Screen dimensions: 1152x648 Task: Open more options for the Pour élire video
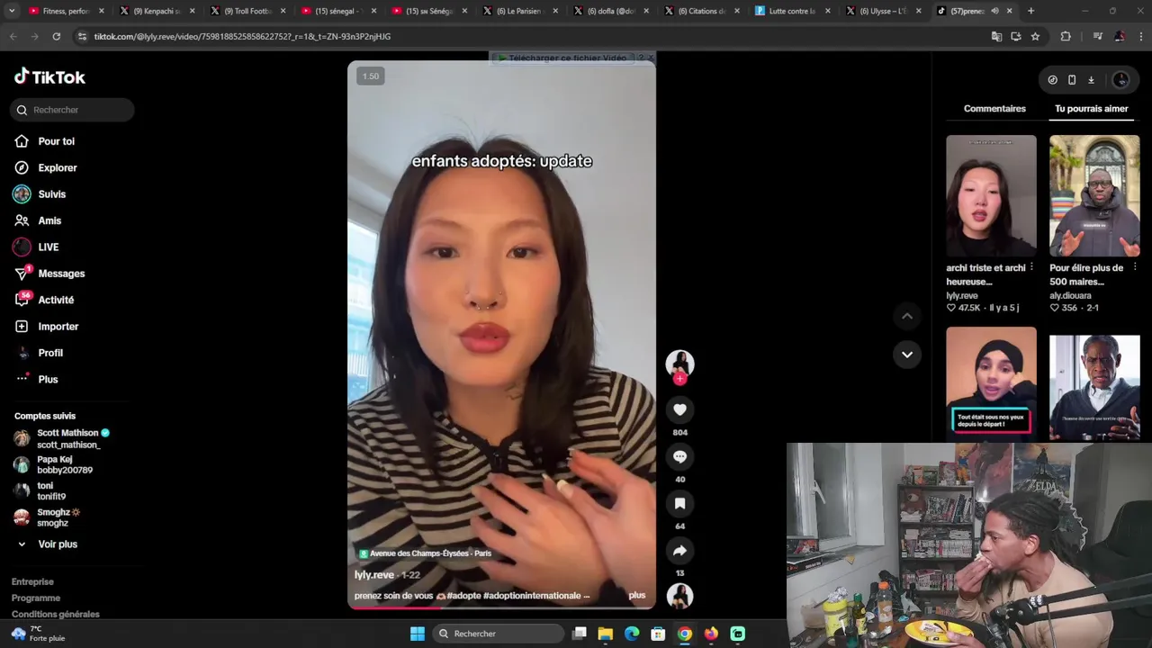pos(1134,267)
